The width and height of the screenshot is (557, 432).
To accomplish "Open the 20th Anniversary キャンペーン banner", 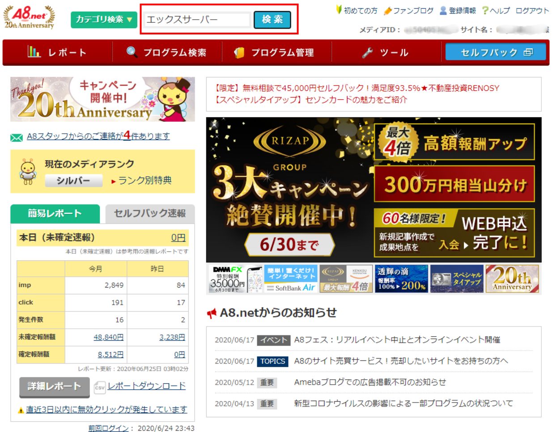I will coord(102,99).
